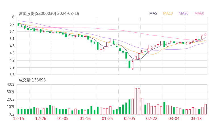Click the first green candlestick at 12-15
The image size is (210, 125).
coord(18,24)
